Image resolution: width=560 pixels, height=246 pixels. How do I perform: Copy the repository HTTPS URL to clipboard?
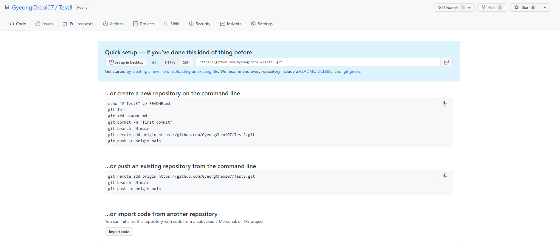446,62
